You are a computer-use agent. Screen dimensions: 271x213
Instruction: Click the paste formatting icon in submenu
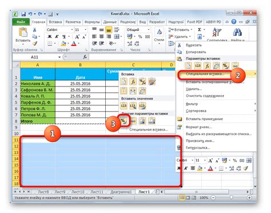pyautogui.click(x=123, y=121)
